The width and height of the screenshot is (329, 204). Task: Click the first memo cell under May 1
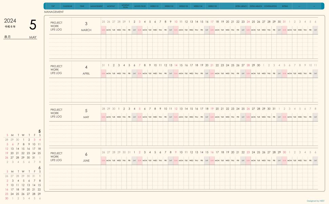point(119,124)
